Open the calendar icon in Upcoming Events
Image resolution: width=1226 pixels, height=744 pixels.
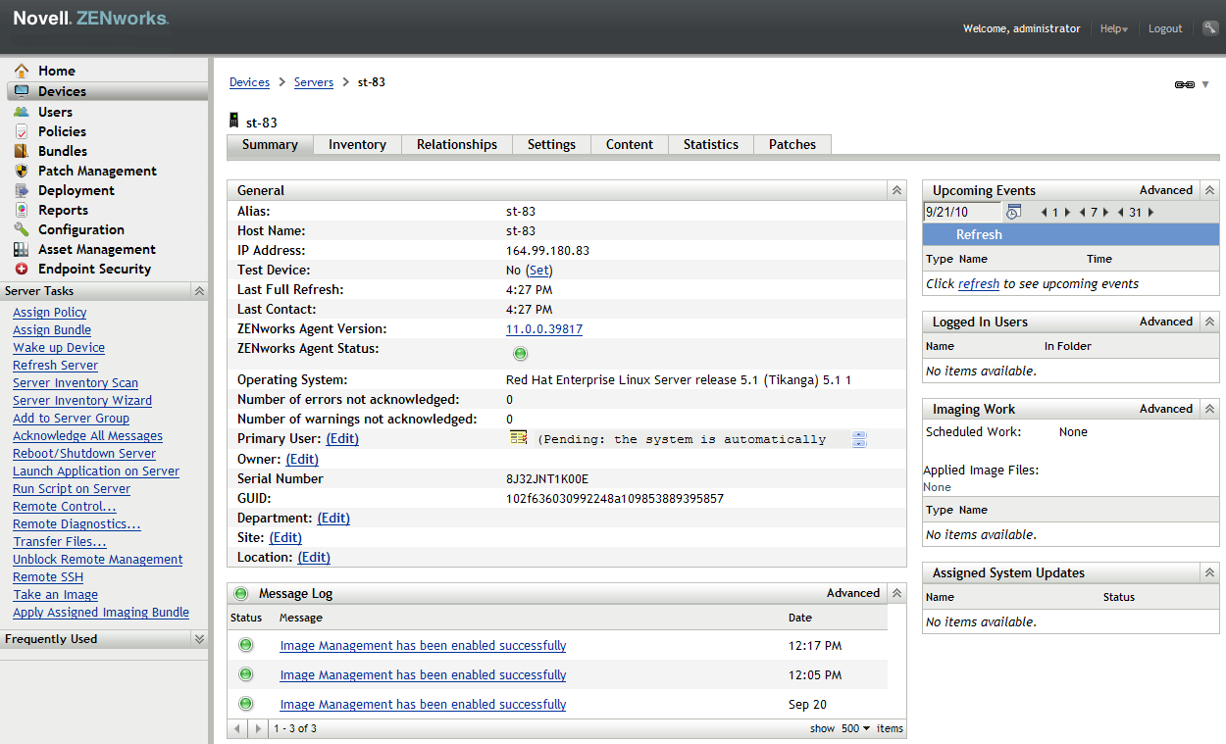[x=1013, y=211]
